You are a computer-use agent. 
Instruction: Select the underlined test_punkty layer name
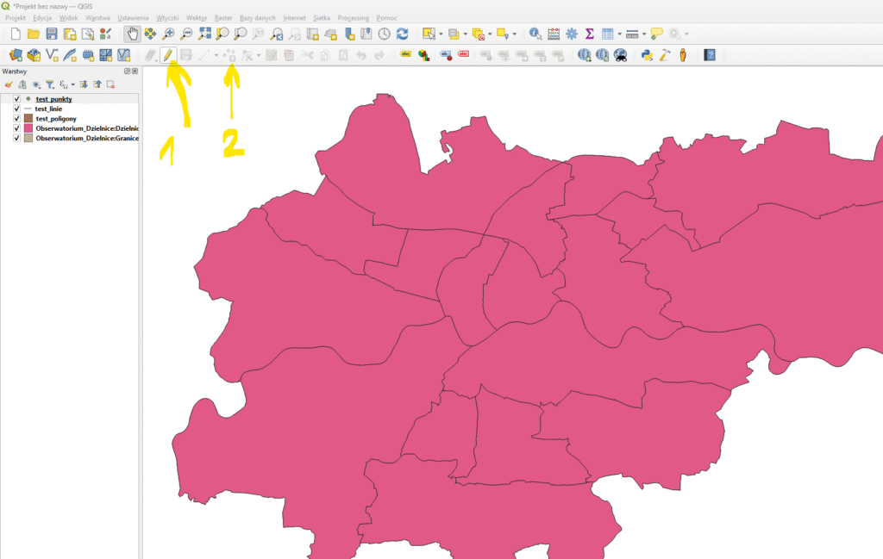(x=53, y=99)
